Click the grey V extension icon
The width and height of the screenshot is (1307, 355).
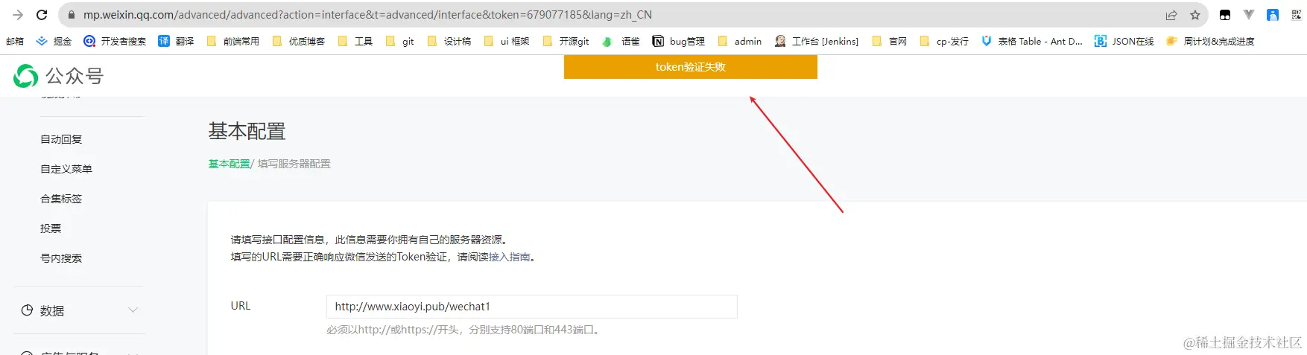tap(1249, 15)
